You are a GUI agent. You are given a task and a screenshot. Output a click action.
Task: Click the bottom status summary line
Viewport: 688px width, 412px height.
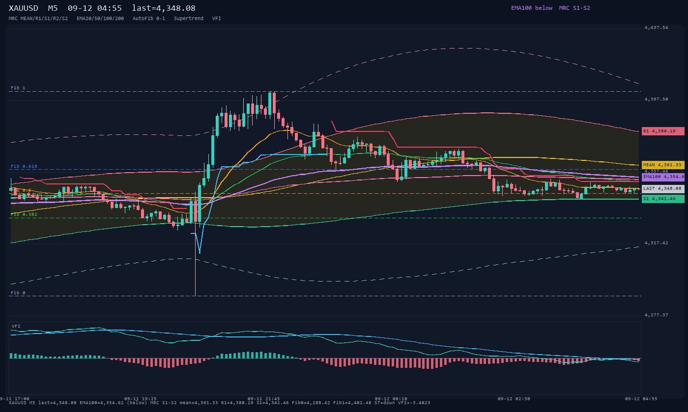tap(220, 403)
